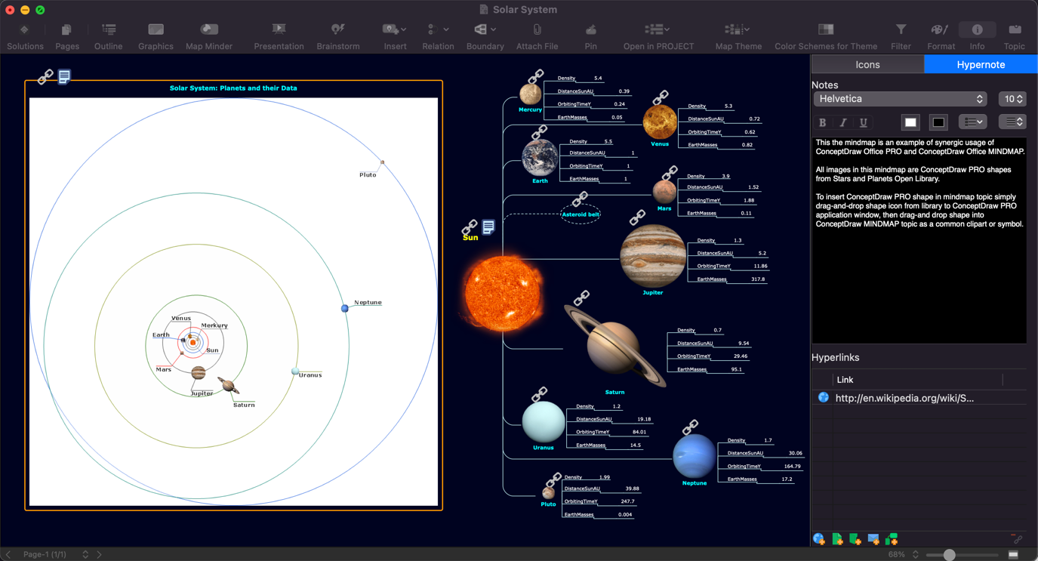Click the fit-to-window icon in status bar

pyautogui.click(x=1013, y=555)
